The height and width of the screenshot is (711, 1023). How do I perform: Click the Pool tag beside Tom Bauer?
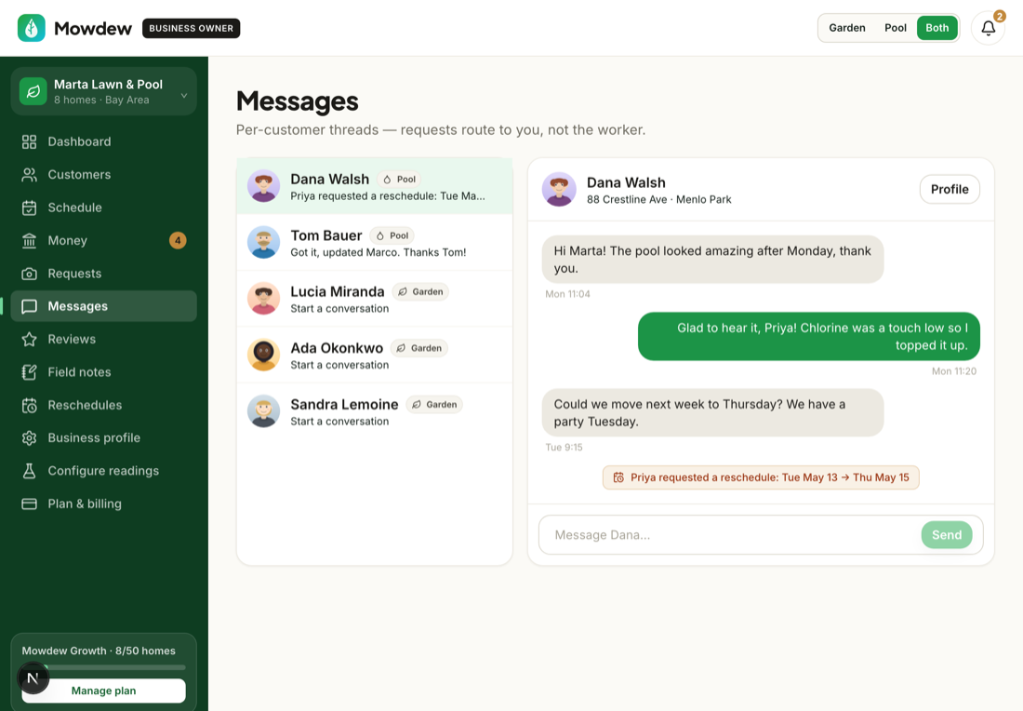[x=392, y=235]
